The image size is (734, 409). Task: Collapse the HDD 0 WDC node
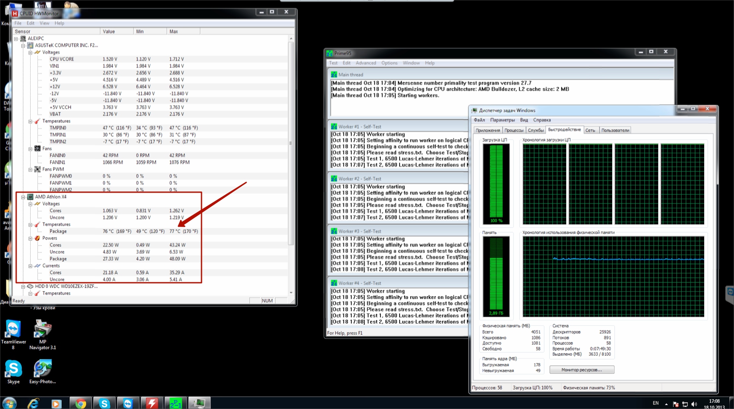pyautogui.click(x=23, y=287)
